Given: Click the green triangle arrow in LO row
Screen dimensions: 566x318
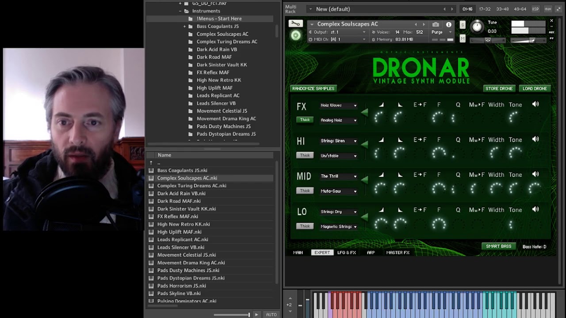Looking at the screenshot, I should (x=364, y=216).
